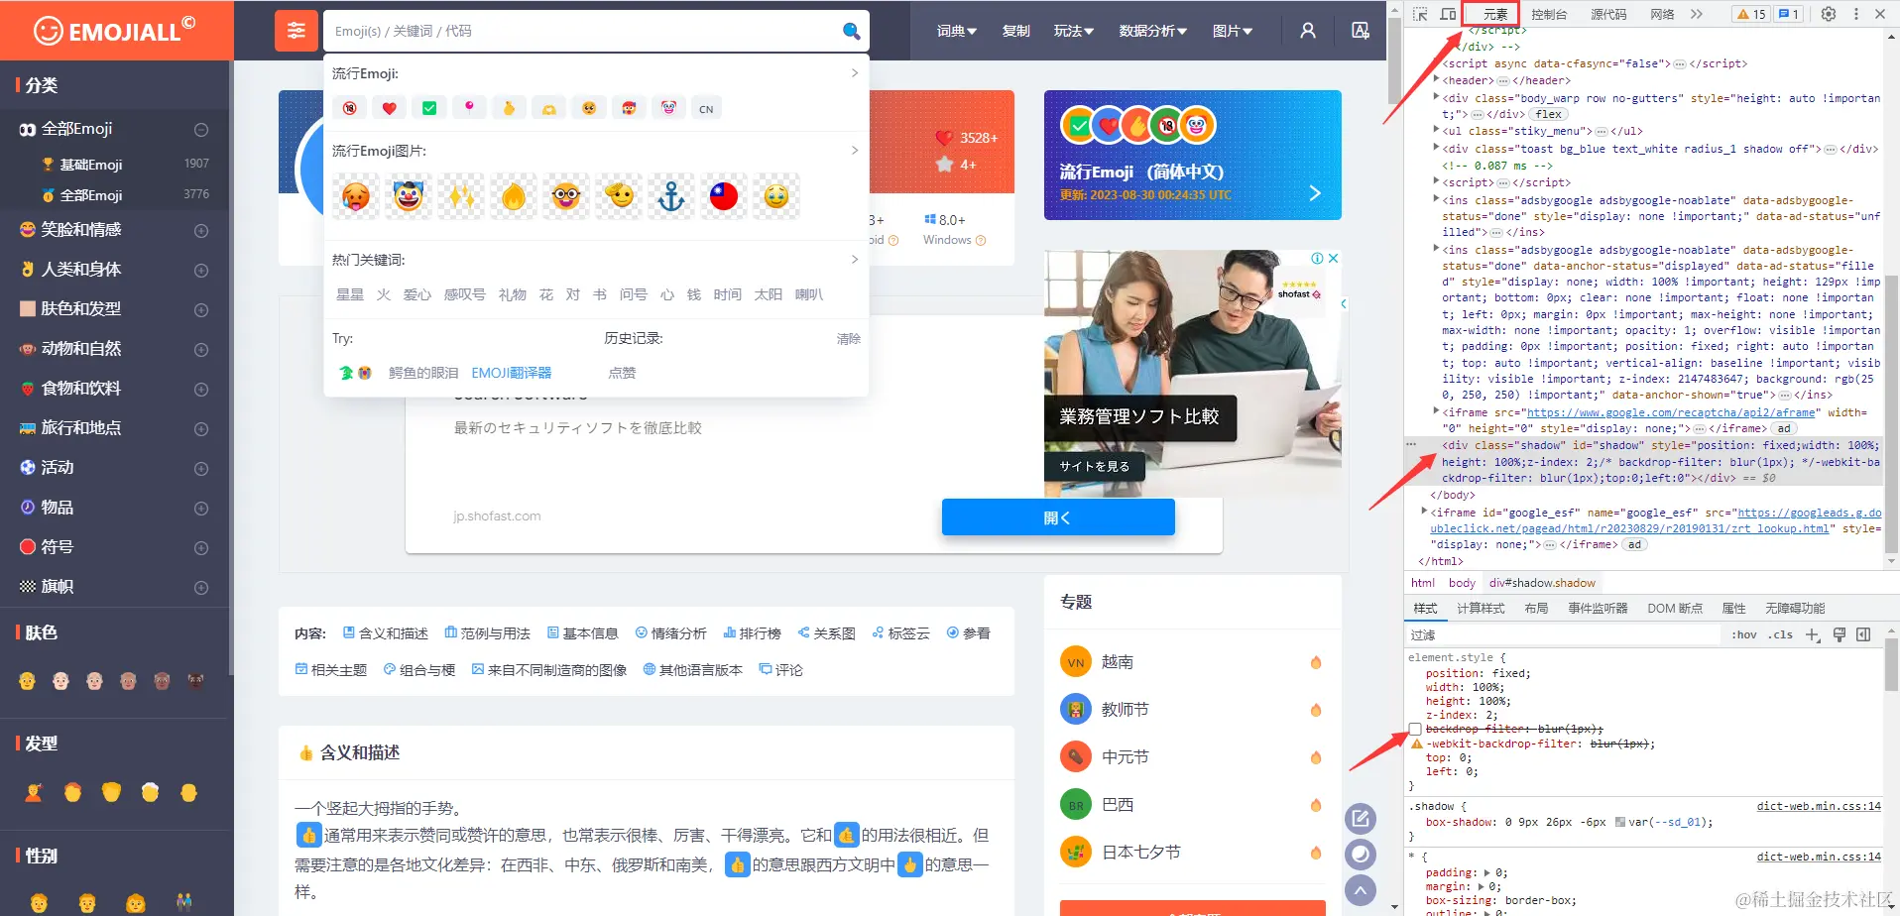This screenshot has width=1900, height=916.
Task: Click the back-to-top arrow floating button
Action: (x=1361, y=890)
